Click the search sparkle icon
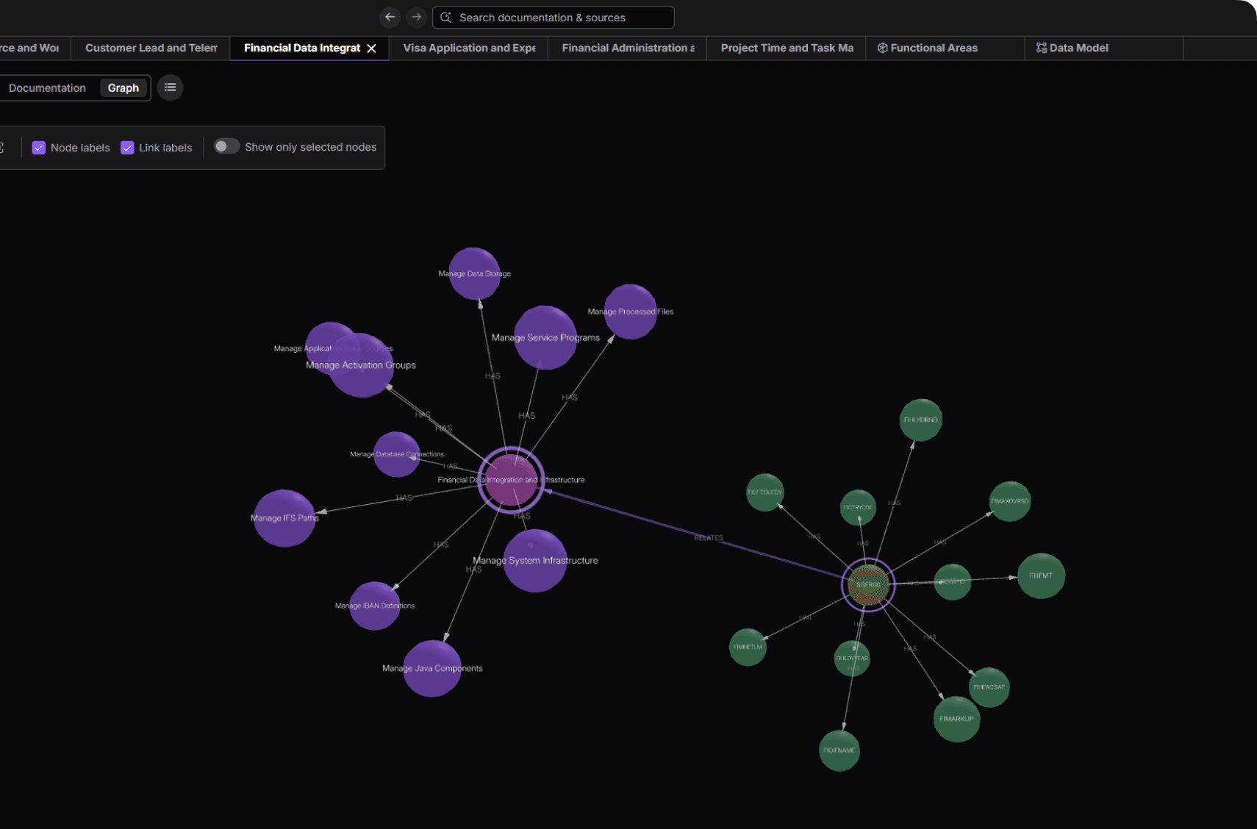 point(445,18)
